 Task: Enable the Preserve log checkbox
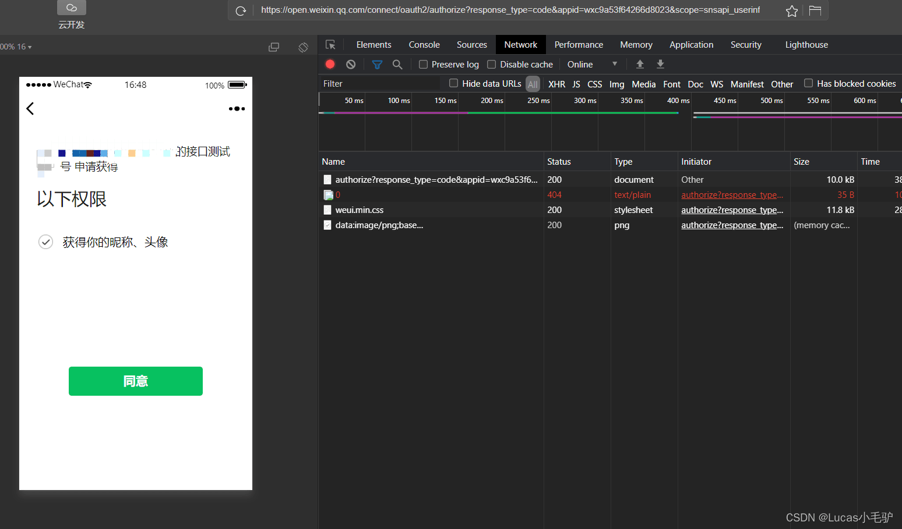(423, 64)
